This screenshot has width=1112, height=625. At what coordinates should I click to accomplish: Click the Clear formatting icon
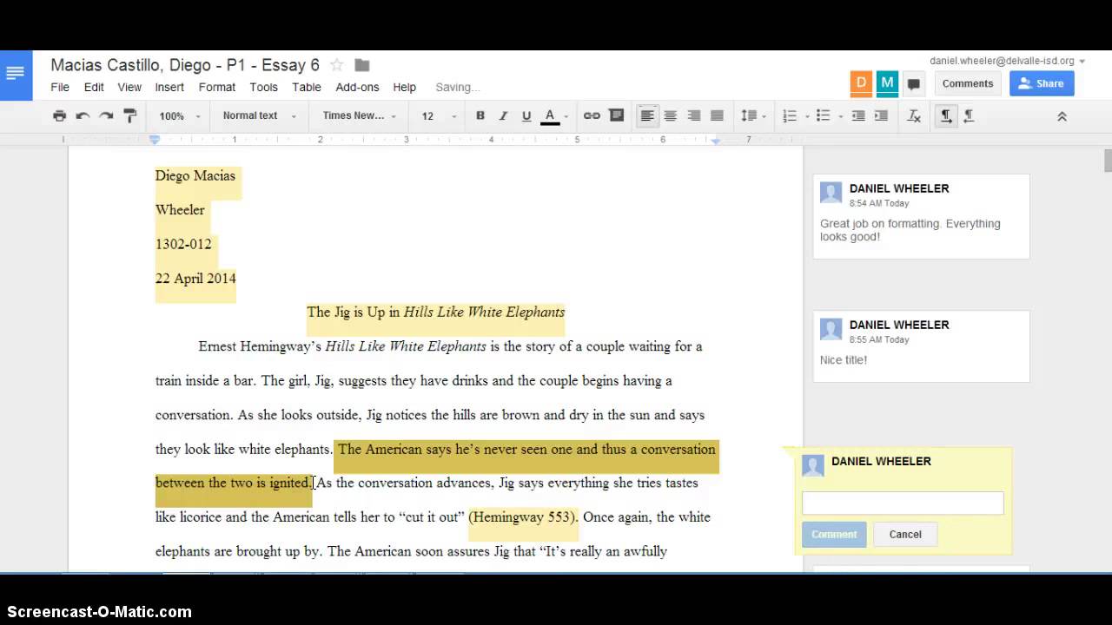(x=913, y=115)
